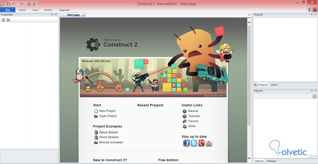This screenshot has width=318, height=164.
Task: Run the layout with the play icon
Action: tap(29, 3)
